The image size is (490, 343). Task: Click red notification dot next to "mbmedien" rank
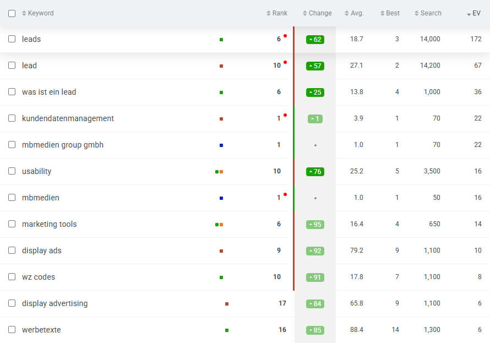coord(284,195)
